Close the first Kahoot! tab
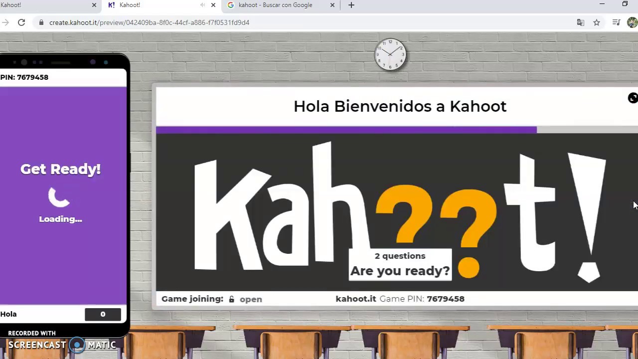Viewport: 638px width, 359px height. 94,5
